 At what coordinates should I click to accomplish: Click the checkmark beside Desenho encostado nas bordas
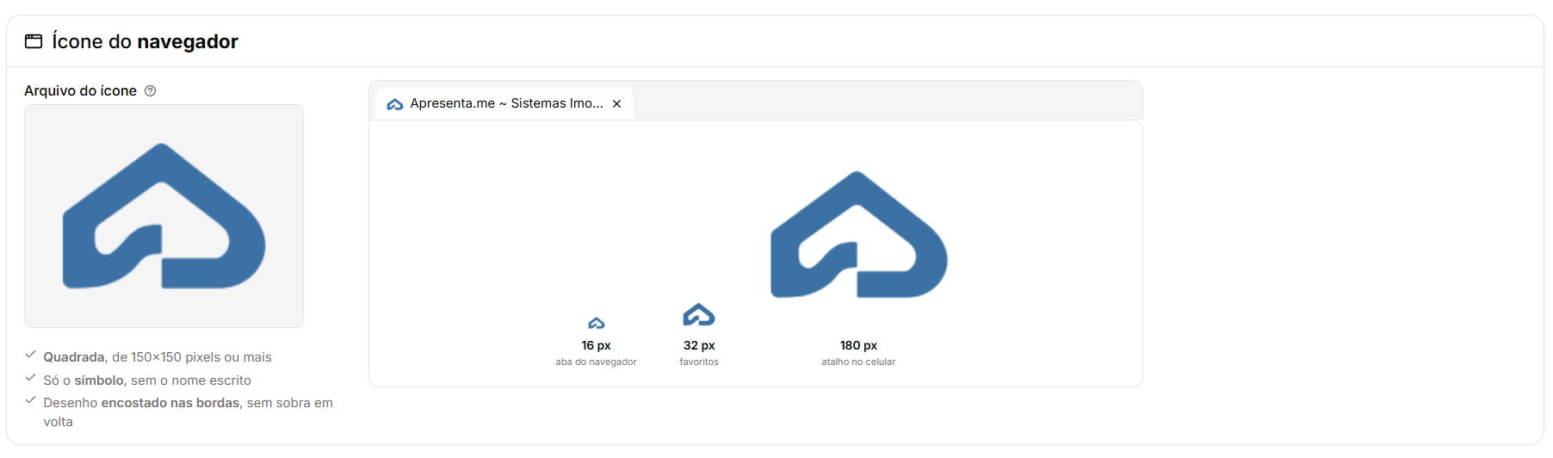coord(30,400)
